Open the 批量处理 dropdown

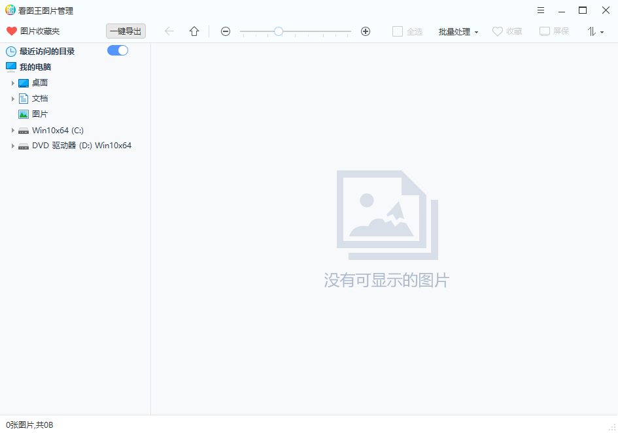458,31
